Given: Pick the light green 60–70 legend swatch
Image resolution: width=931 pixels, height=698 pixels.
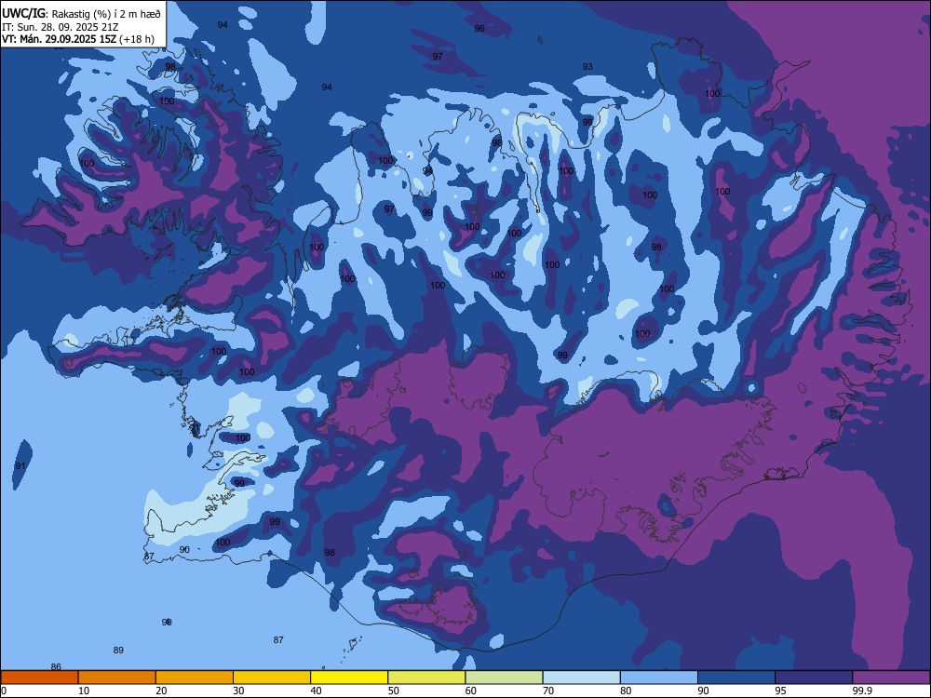Looking at the screenshot, I should coord(504,678).
